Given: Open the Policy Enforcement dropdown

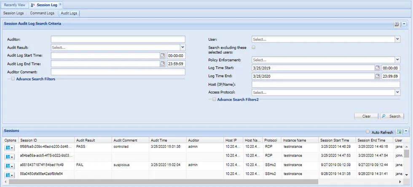Looking at the screenshot, I should (x=398, y=60).
